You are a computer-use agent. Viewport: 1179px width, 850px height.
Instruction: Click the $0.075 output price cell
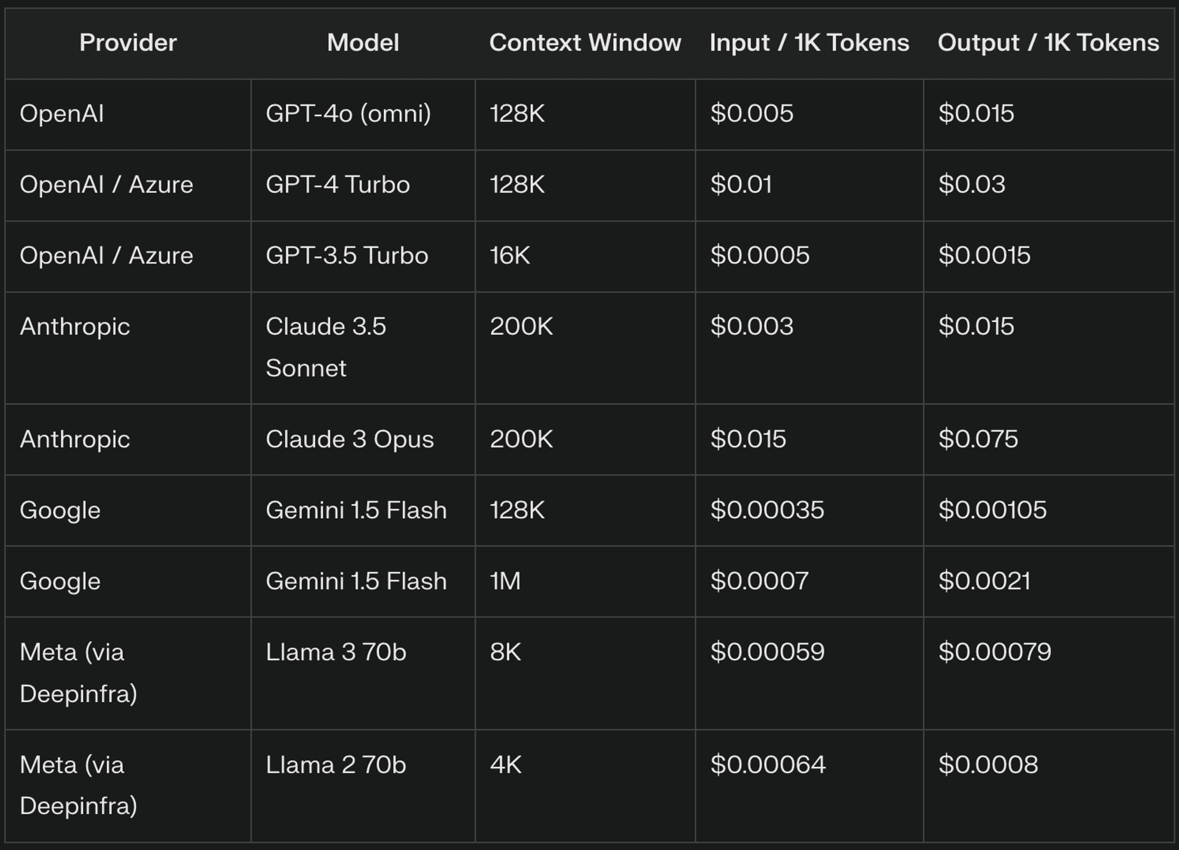1049,439
